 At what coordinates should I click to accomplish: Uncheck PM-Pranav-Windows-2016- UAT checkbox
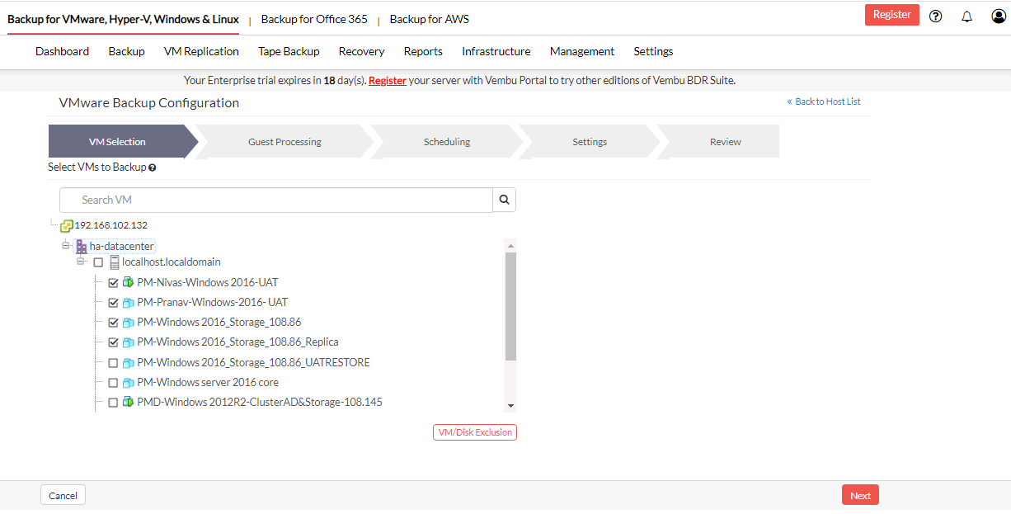coord(114,302)
